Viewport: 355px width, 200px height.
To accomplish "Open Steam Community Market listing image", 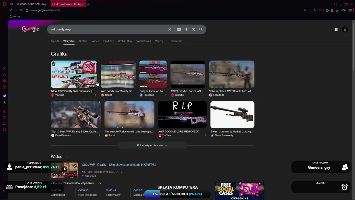I will [232, 114].
